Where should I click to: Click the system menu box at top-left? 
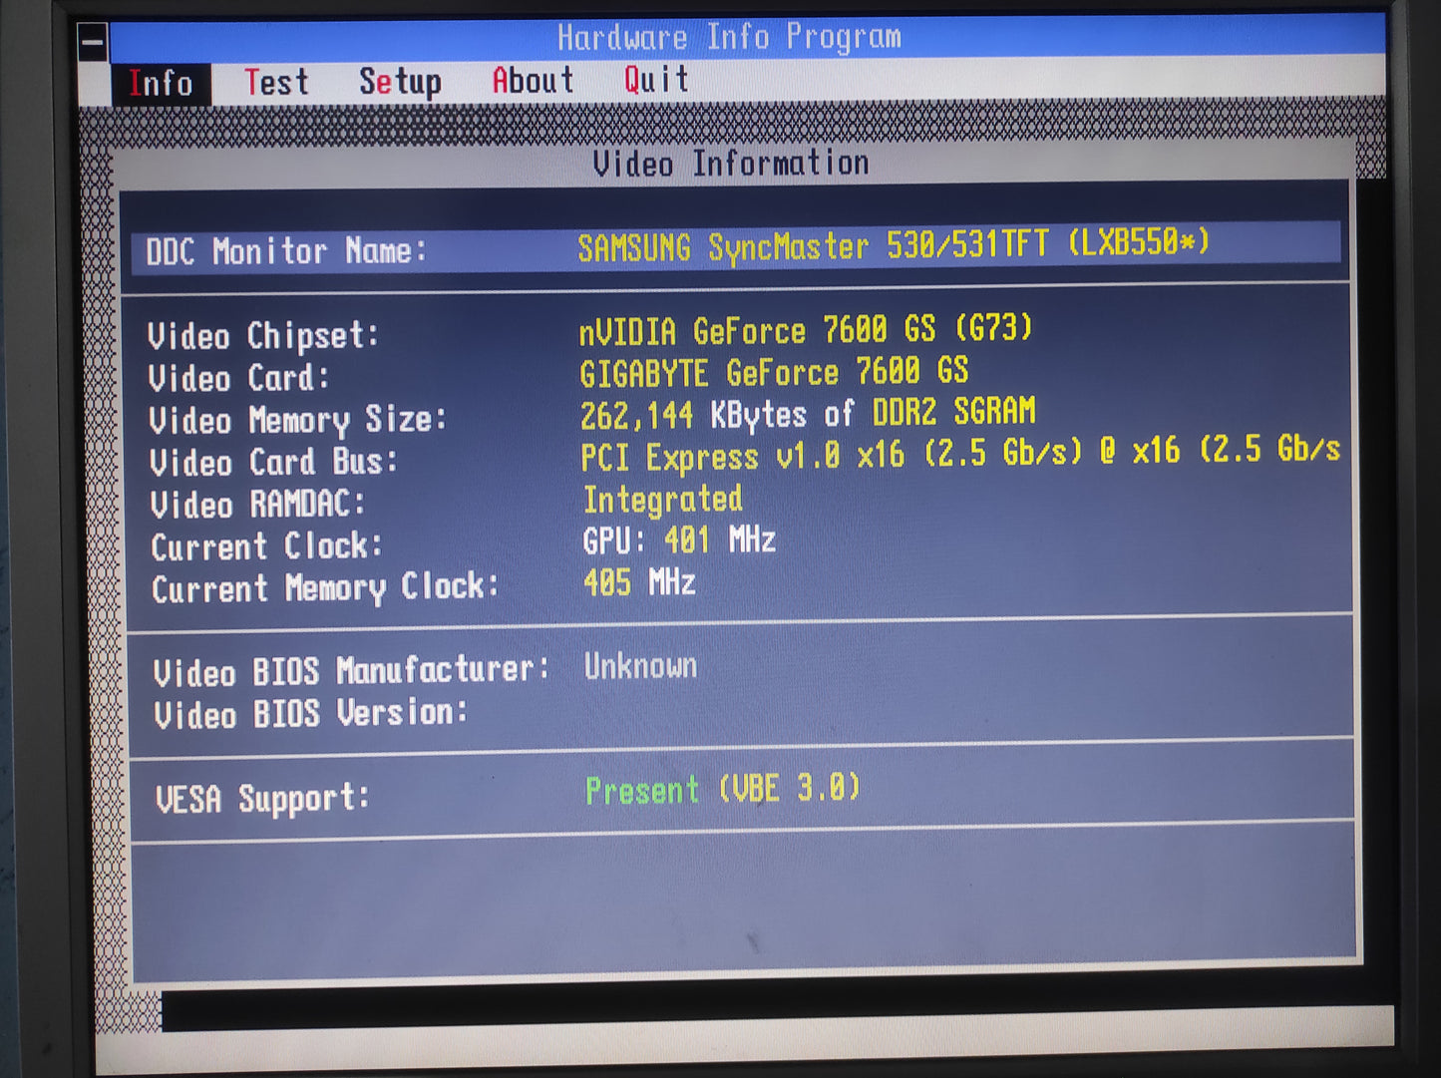93,43
